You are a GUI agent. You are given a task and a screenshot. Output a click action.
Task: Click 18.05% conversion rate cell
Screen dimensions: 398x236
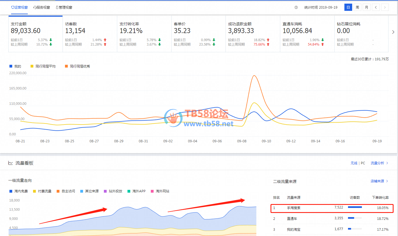pyautogui.click(x=383, y=208)
